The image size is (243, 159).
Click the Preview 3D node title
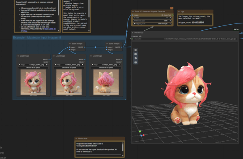139,33
